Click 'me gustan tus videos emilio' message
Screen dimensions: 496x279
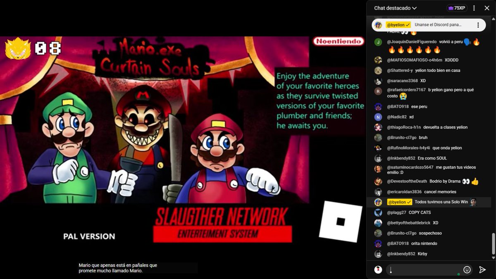pos(431,170)
